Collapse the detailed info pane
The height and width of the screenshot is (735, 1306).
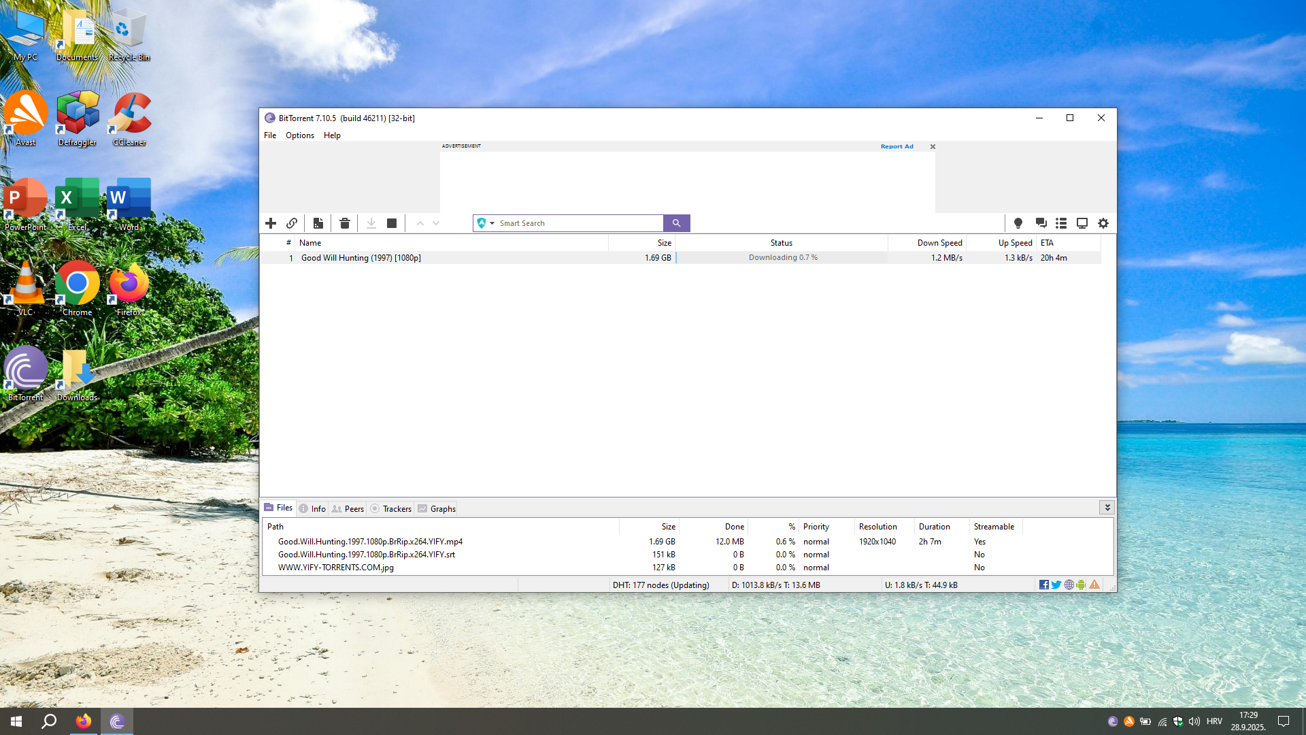click(1107, 508)
